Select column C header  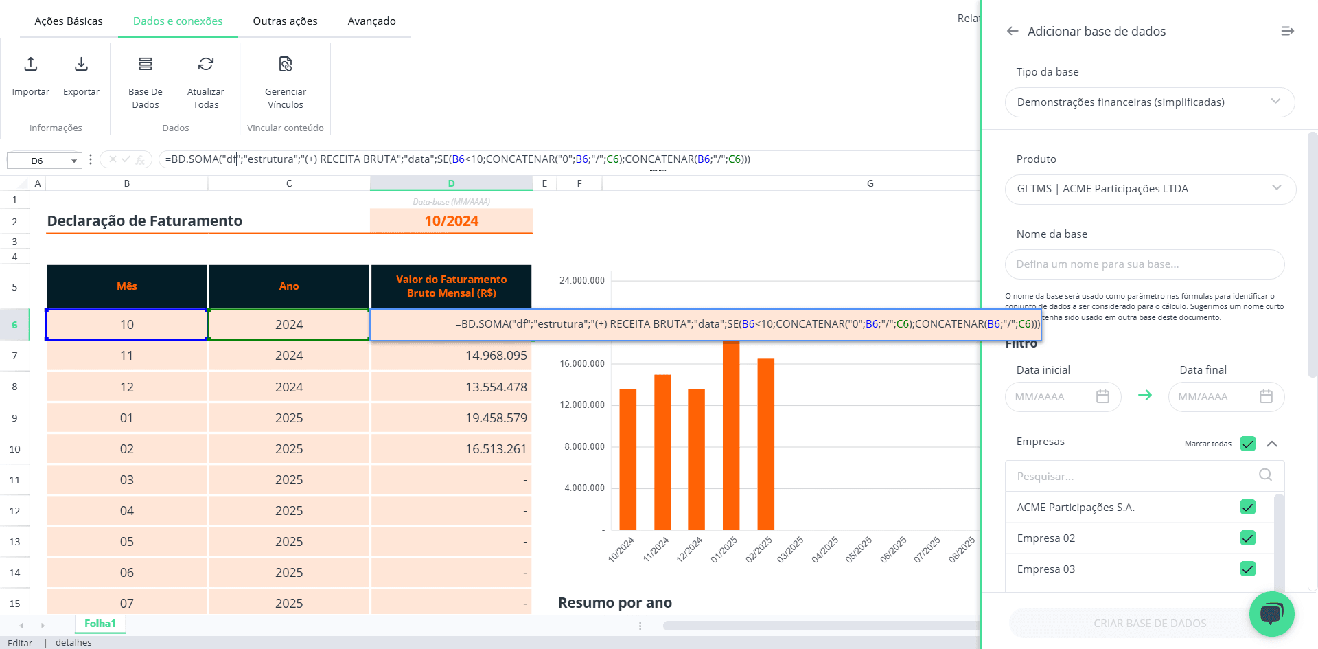click(289, 183)
